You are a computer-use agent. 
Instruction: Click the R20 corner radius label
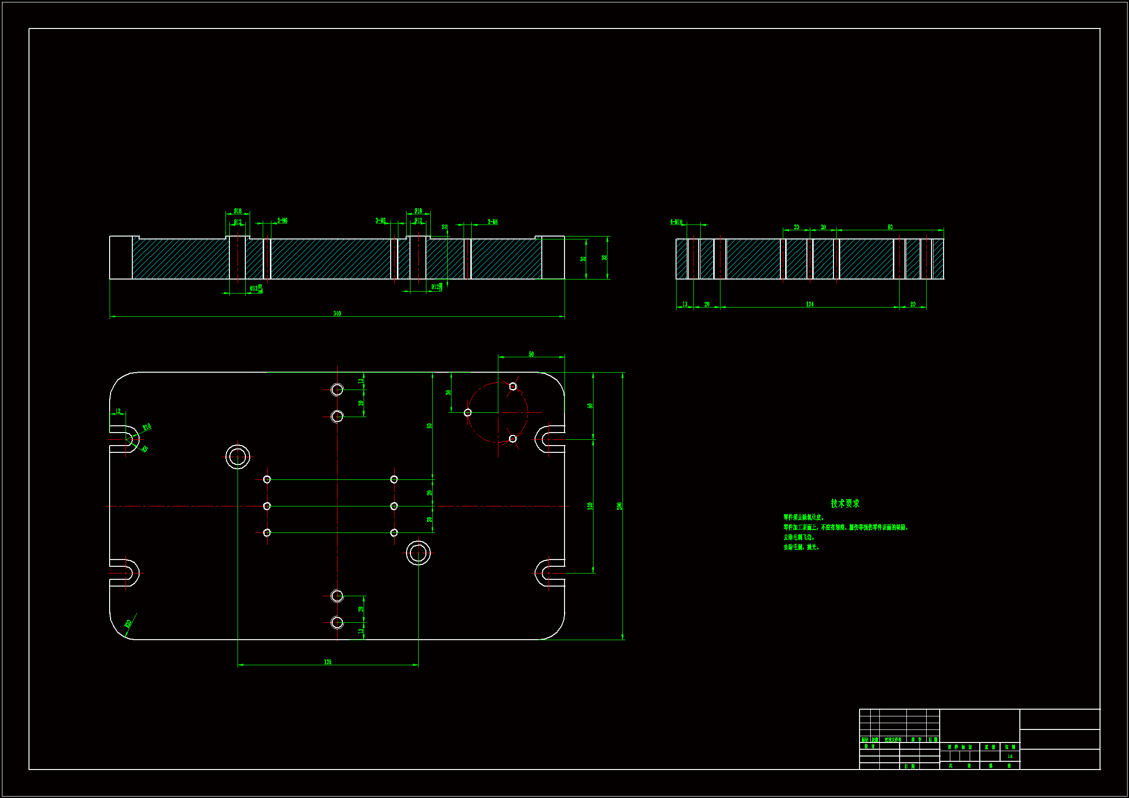[x=128, y=623]
